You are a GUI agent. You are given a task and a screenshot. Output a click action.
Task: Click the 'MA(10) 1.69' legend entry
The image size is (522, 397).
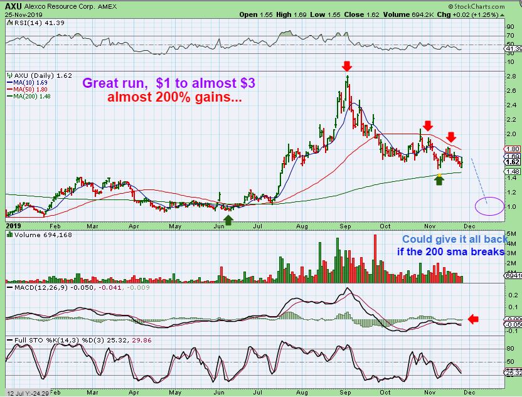pyautogui.click(x=30, y=83)
